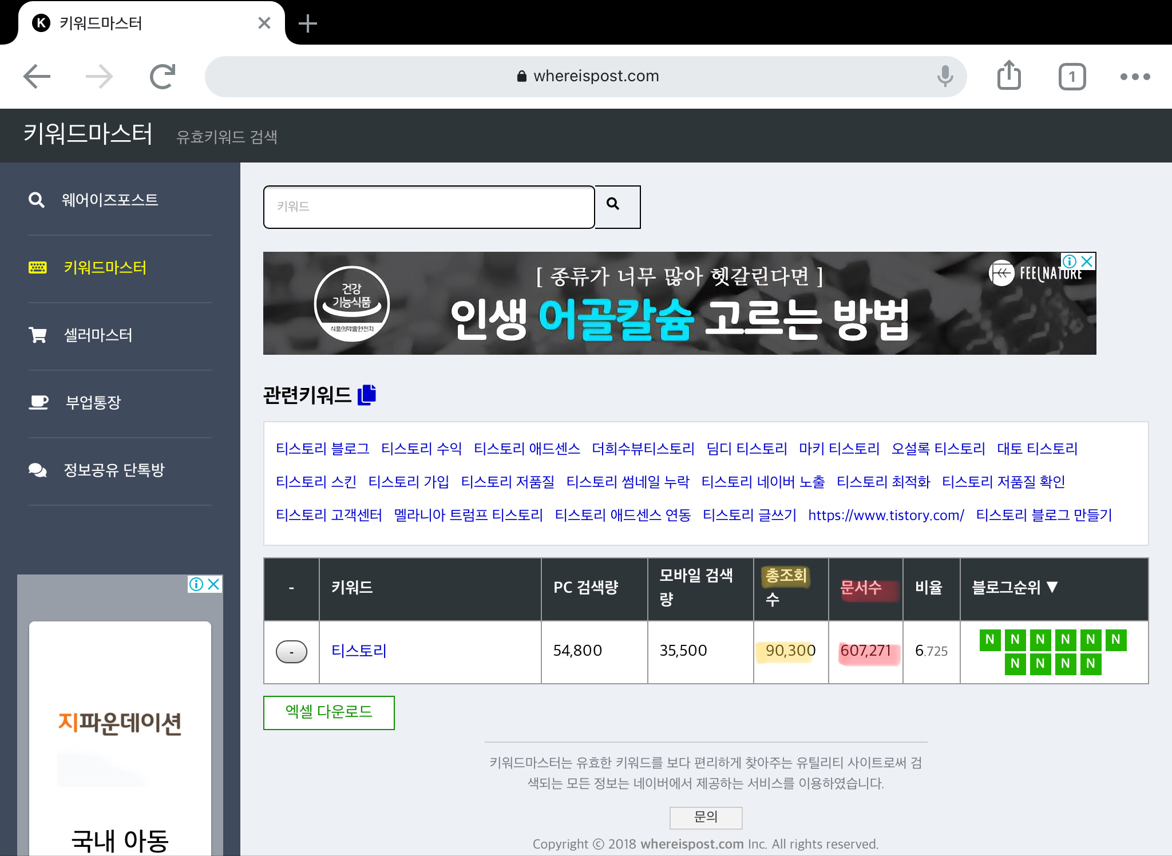The width and height of the screenshot is (1172, 856).
Task: Go to 정보공유 단톡방 in the sidebar
Action: 114,470
